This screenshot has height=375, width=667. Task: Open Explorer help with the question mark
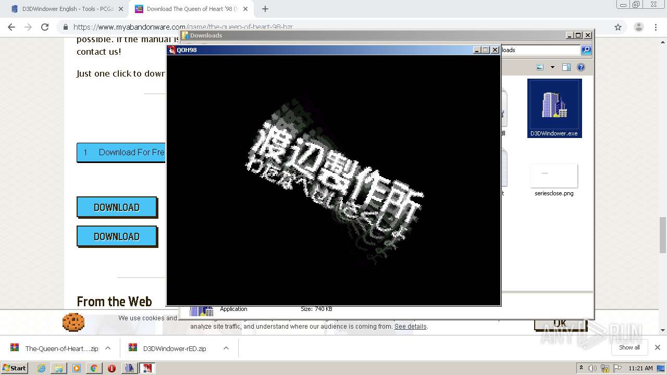[x=581, y=67]
